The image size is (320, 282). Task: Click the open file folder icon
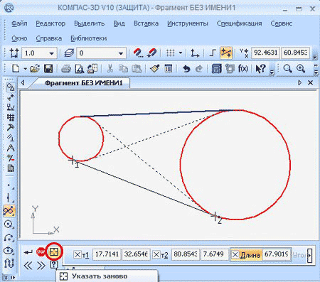35,69
